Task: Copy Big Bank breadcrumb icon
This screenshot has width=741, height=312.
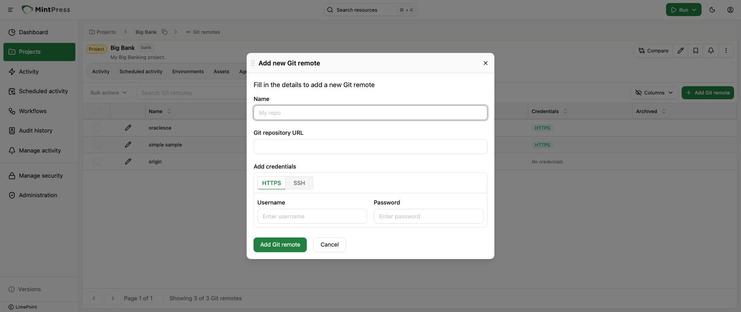Action: pos(164,32)
